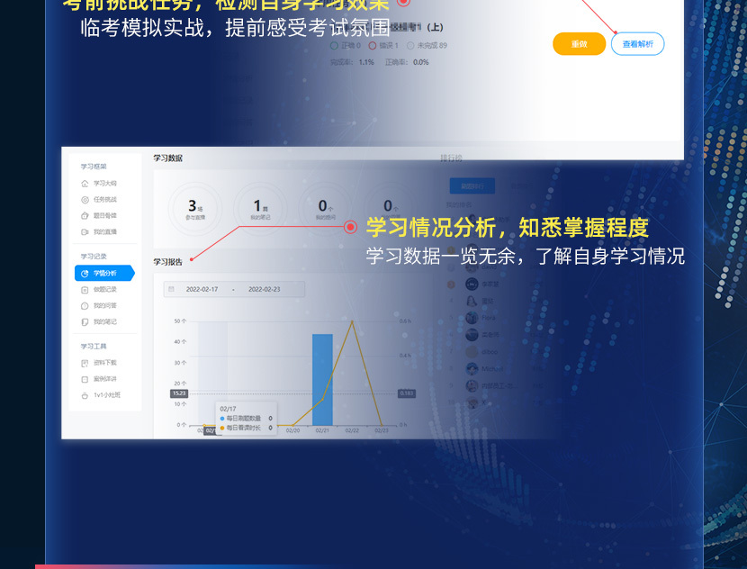
Task: Click the end date 2022-02-23
Action: 264,289
